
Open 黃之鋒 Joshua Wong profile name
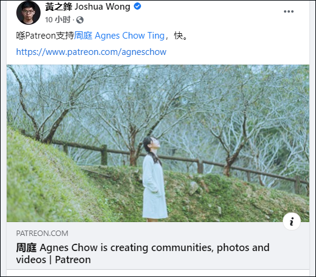point(88,7)
